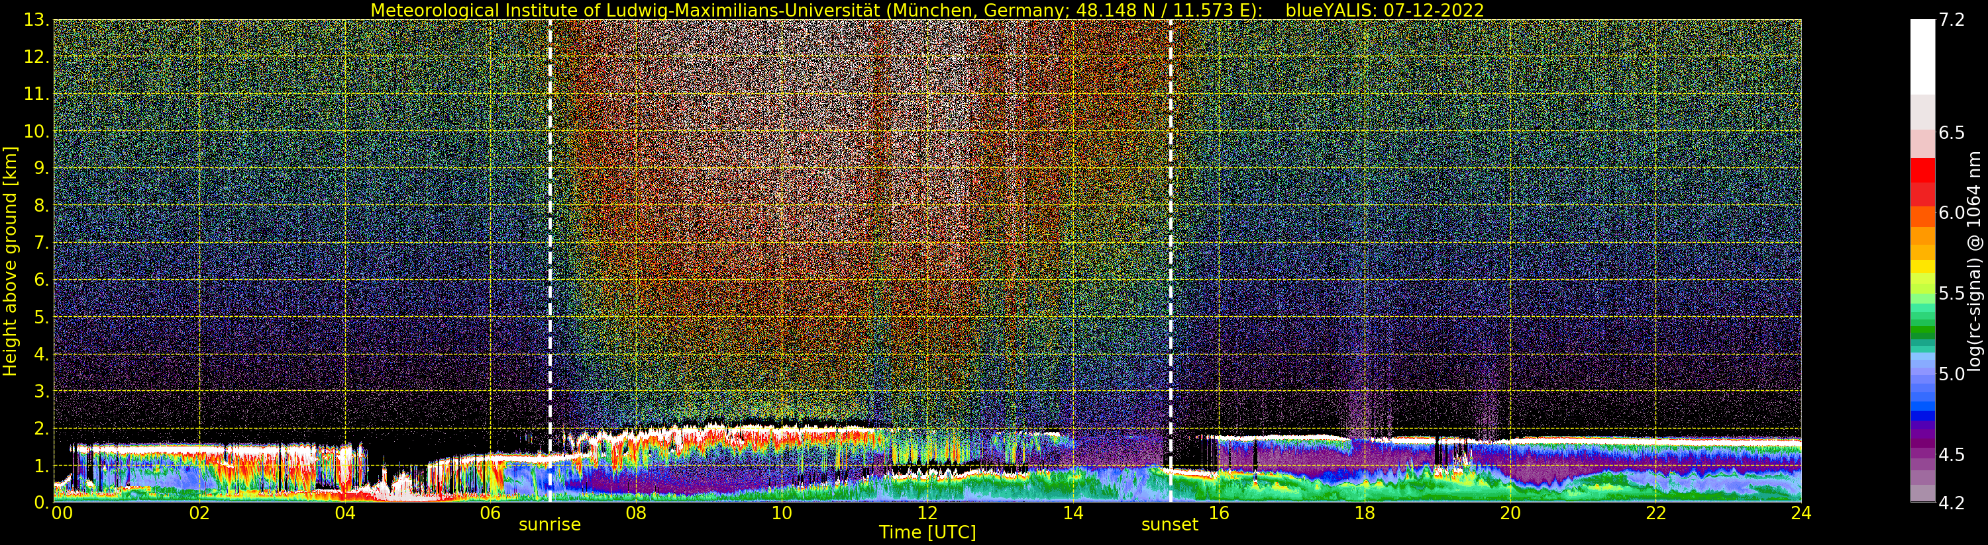
Task: Select time axis tick "06"
Action: (x=490, y=513)
